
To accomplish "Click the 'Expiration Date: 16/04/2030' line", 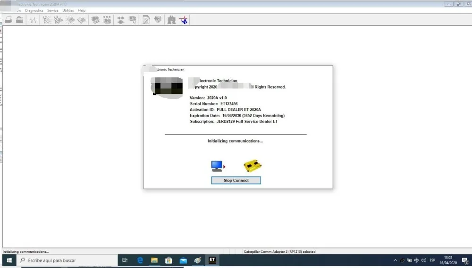I will [x=237, y=116].
